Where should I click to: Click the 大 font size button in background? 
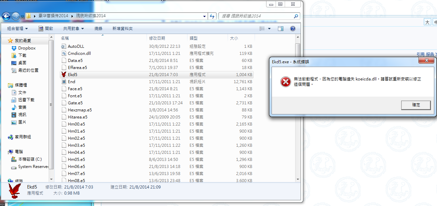click(x=427, y=22)
